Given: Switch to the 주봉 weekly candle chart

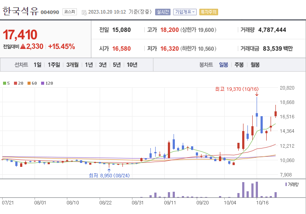Looking at the screenshot, I should [239, 65].
